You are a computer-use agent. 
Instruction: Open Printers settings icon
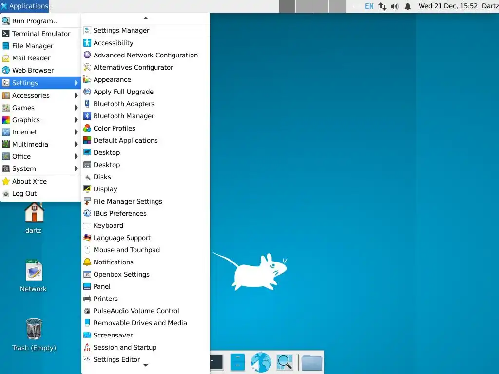tap(87, 299)
